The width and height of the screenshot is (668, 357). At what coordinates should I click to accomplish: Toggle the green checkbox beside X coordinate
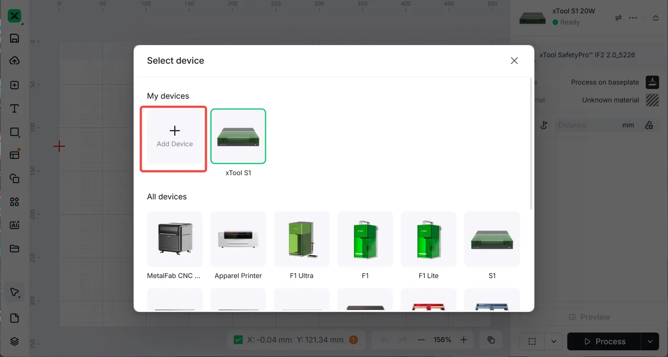238,340
